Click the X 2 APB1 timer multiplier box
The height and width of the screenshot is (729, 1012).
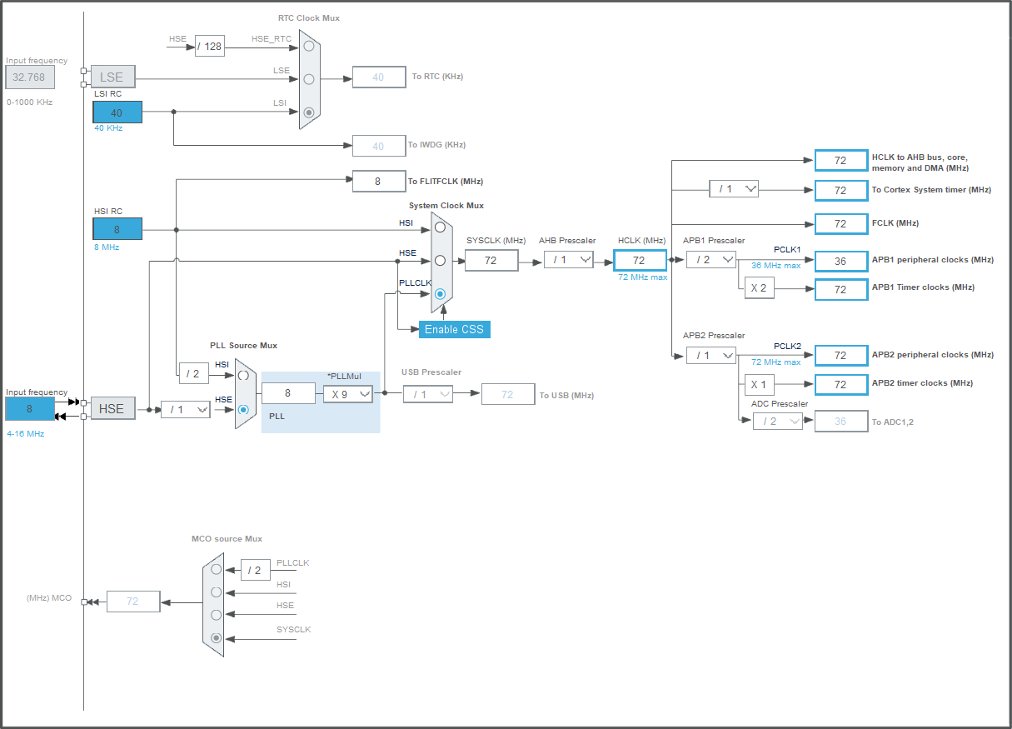(759, 289)
